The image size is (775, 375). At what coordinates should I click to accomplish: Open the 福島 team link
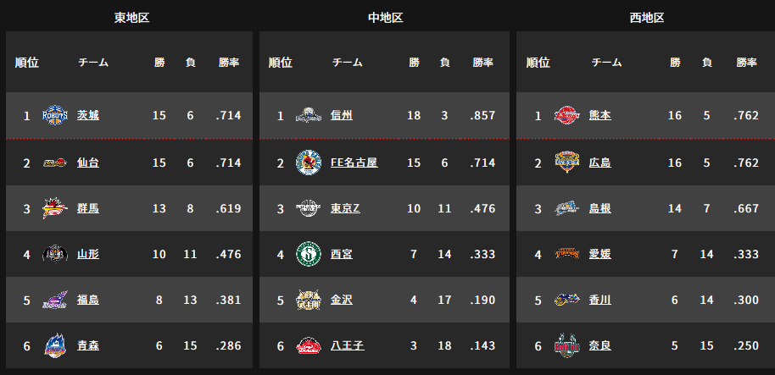coord(88,300)
